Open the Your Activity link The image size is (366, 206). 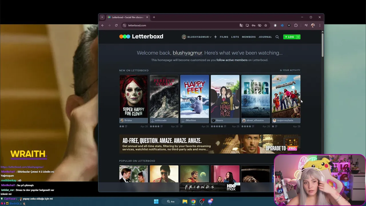tap(290, 70)
